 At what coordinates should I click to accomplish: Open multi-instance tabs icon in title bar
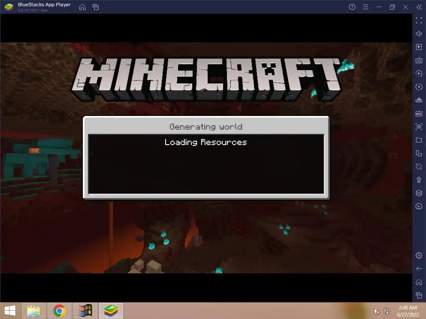[x=96, y=7]
